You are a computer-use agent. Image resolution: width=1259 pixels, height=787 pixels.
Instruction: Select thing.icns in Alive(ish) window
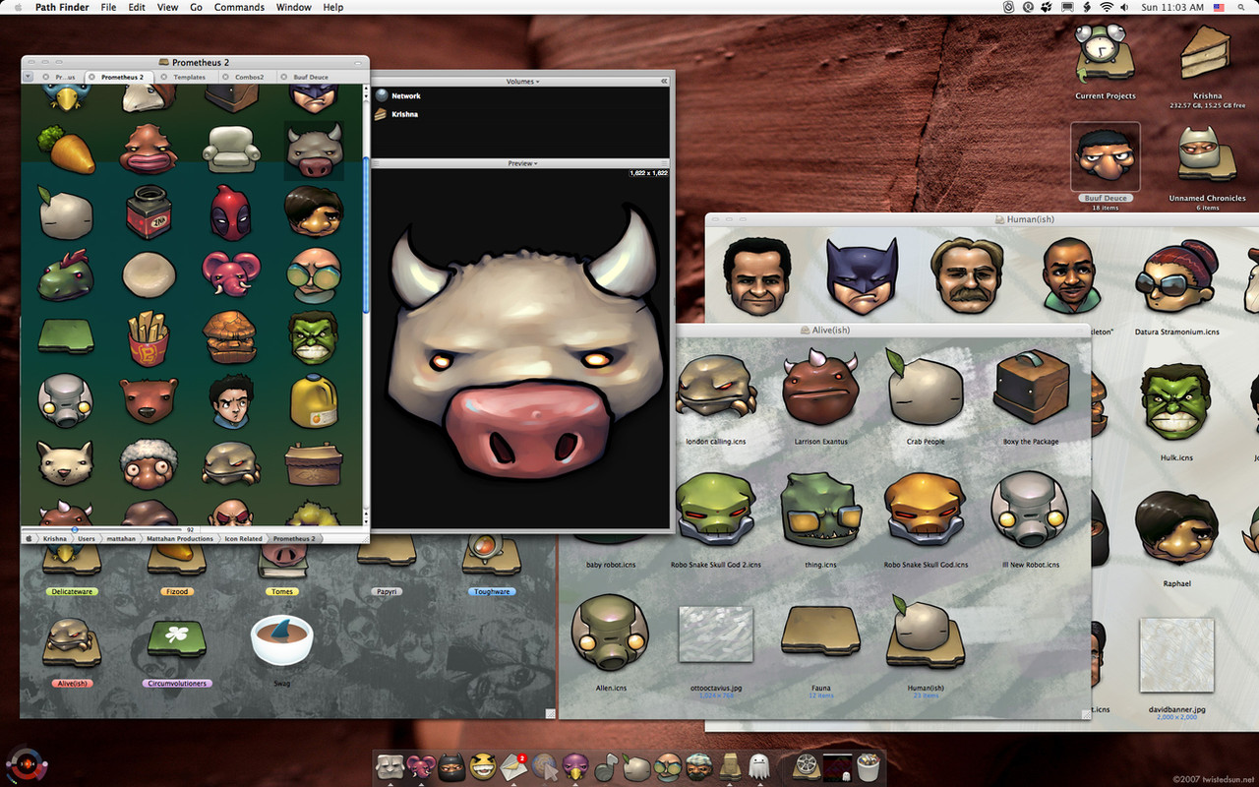(820, 510)
